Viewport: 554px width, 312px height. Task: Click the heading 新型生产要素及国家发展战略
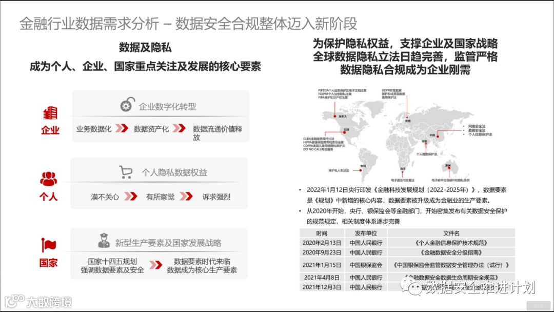168,243
